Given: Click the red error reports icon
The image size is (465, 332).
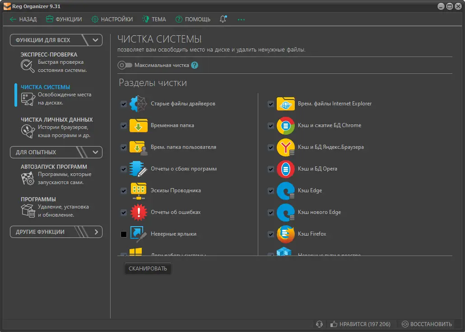Looking at the screenshot, I should [138, 212].
